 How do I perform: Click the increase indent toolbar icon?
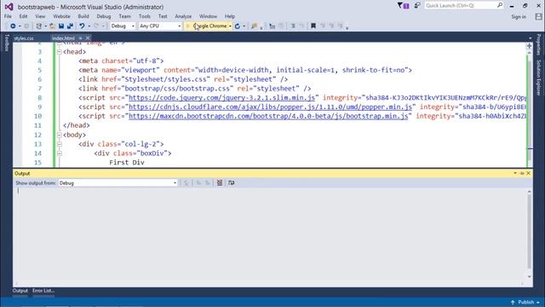point(293,26)
